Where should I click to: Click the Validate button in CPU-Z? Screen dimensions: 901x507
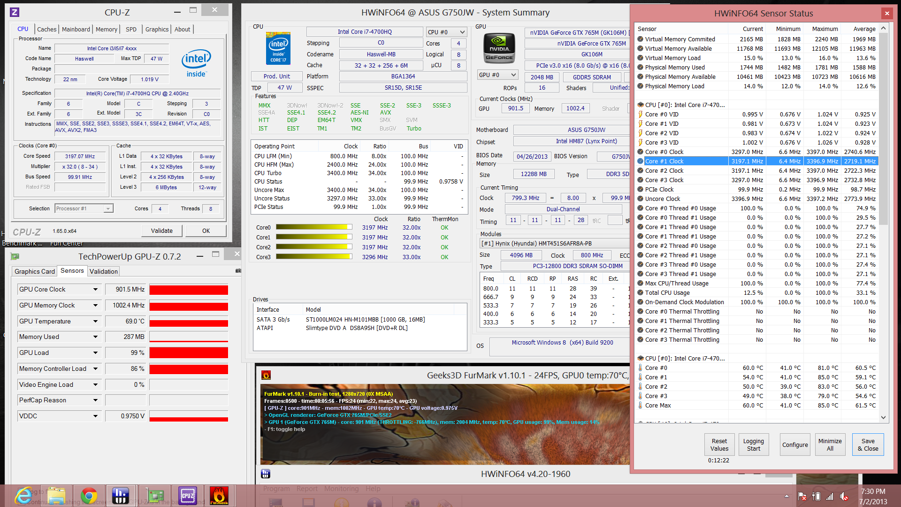[x=161, y=230]
